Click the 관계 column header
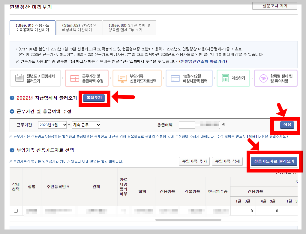The image size is (306, 234). 96,187
